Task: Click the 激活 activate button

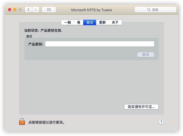Action: click(x=146, y=55)
